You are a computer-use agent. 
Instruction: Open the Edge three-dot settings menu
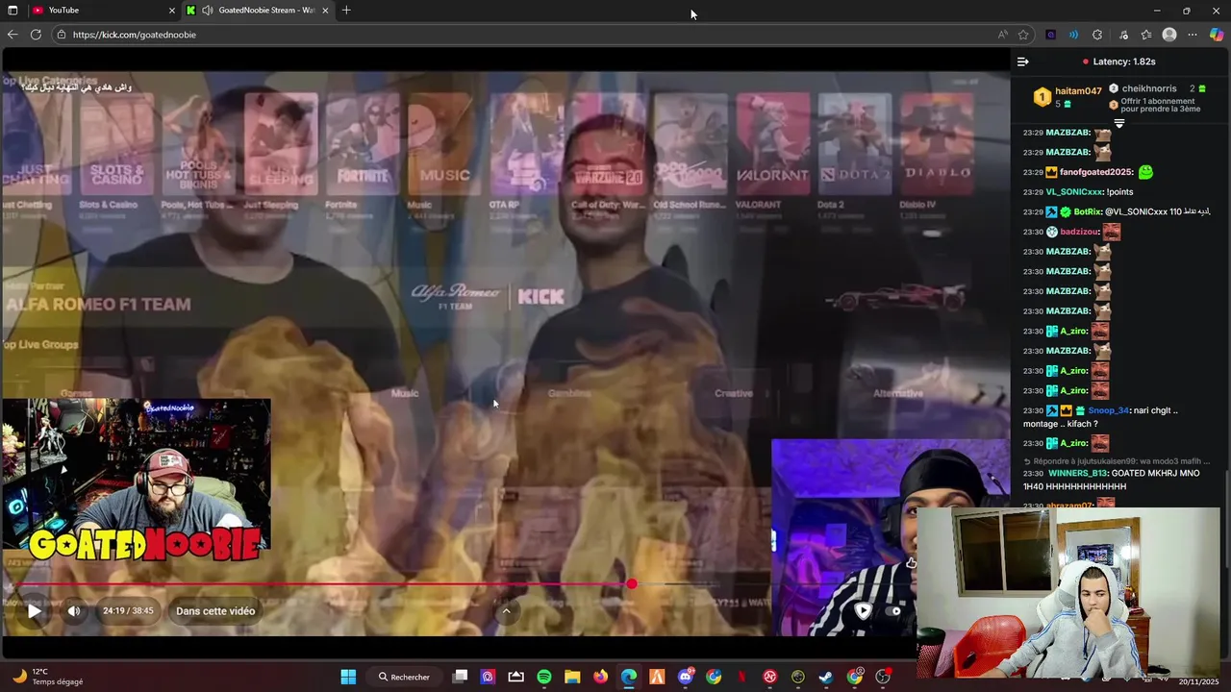click(x=1193, y=35)
